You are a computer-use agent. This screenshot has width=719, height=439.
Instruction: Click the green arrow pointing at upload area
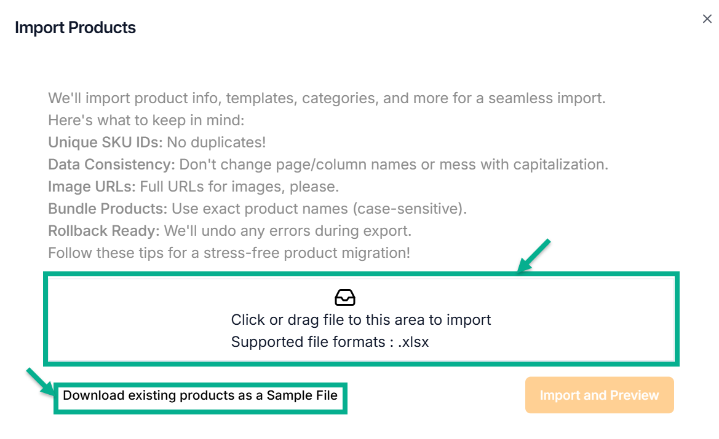(533, 255)
